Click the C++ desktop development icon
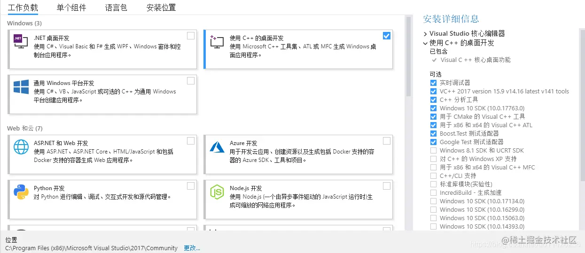The width and height of the screenshot is (585, 253). (x=217, y=41)
